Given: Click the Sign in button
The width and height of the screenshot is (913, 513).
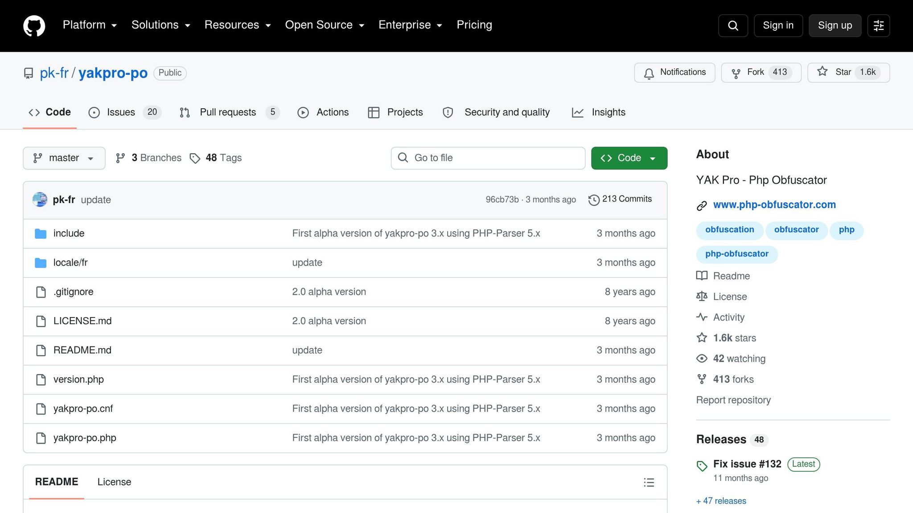Looking at the screenshot, I should (778, 25).
